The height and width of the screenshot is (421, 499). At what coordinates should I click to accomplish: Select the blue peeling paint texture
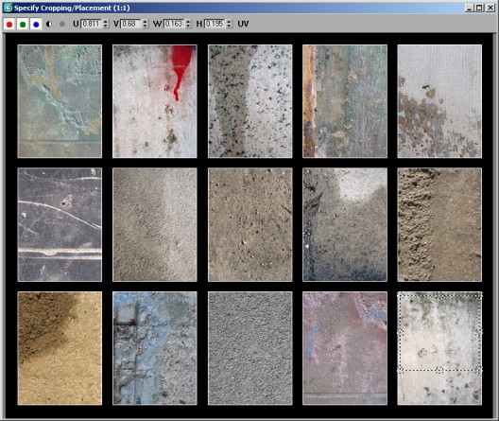tap(155, 348)
